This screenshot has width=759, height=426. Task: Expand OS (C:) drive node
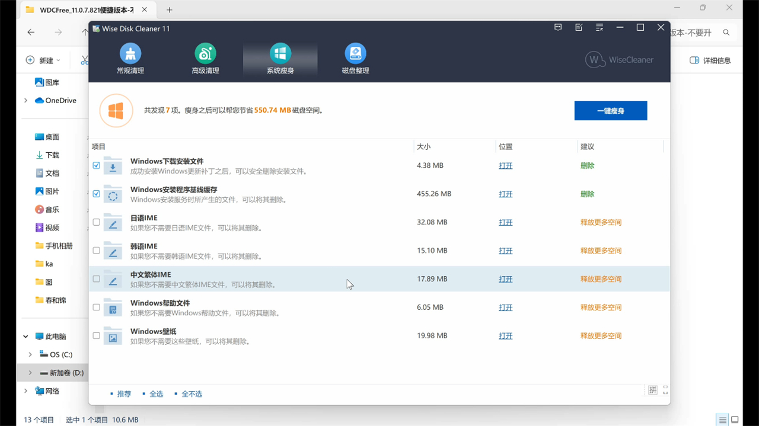[x=30, y=354]
